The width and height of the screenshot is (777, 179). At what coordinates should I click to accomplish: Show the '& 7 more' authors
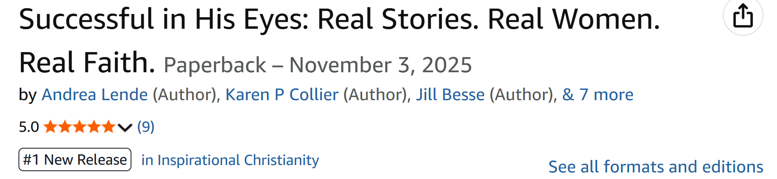[x=598, y=95]
